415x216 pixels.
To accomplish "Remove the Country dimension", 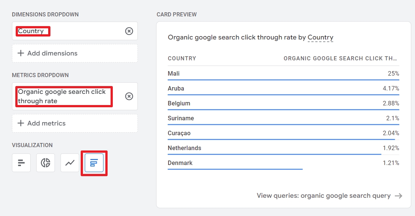I will [129, 31].
